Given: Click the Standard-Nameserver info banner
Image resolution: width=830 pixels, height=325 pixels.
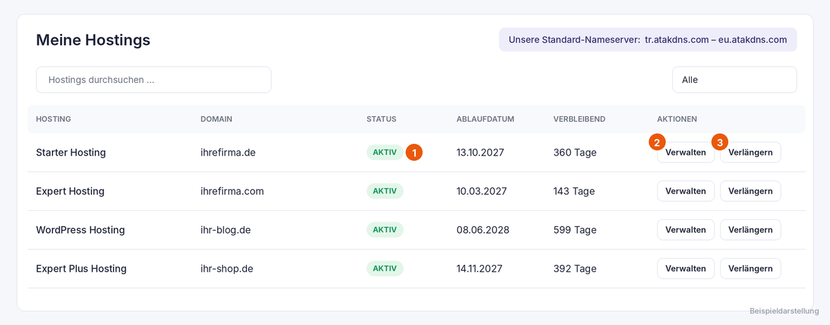Looking at the screenshot, I should (x=648, y=39).
